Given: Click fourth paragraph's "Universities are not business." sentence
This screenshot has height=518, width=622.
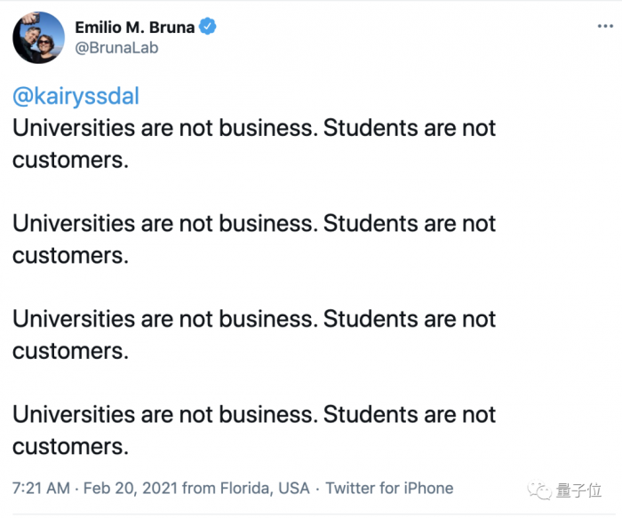Looking at the screenshot, I should 164,416.
